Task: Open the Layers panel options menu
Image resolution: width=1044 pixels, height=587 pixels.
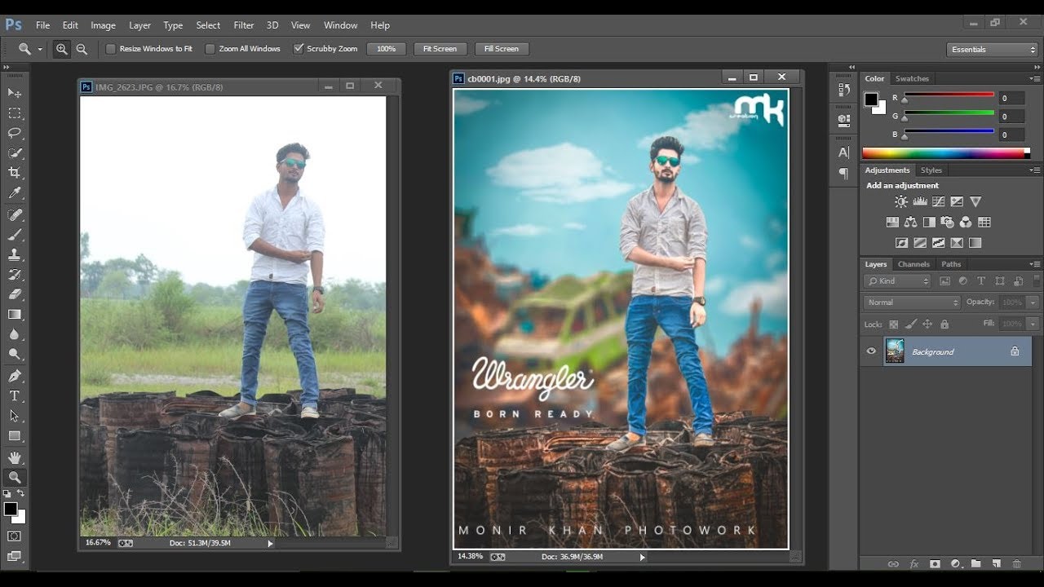Action: pyautogui.click(x=1034, y=264)
